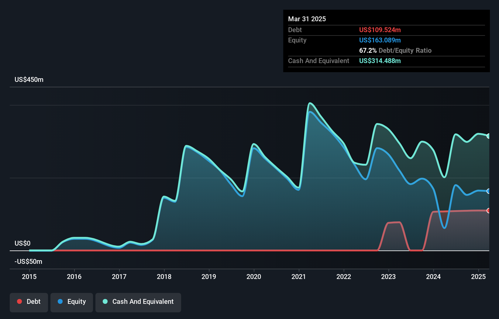Screen dimensions: 499x319
Task: Click the 2022 x-axis label
Action: click(x=344, y=277)
